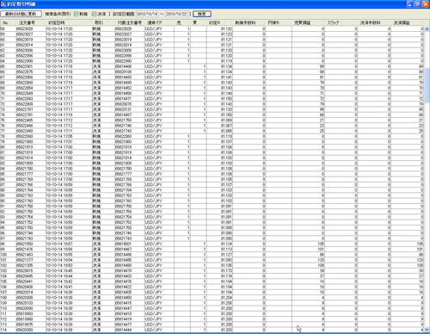The height and width of the screenshot is (334, 430).
Task: Click the vertical scrollbar up arrow
Action: click(x=427, y=28)
